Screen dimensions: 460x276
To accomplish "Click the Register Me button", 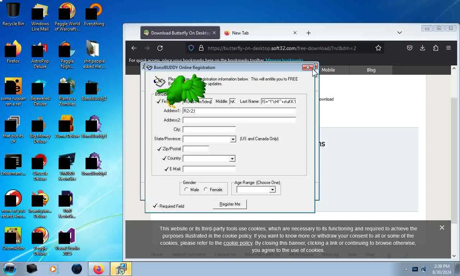I will tap(230, 204).
